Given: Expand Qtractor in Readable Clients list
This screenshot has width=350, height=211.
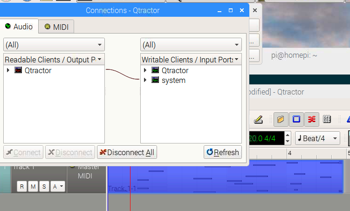Looking at the screenshot, I should [8, 70].
